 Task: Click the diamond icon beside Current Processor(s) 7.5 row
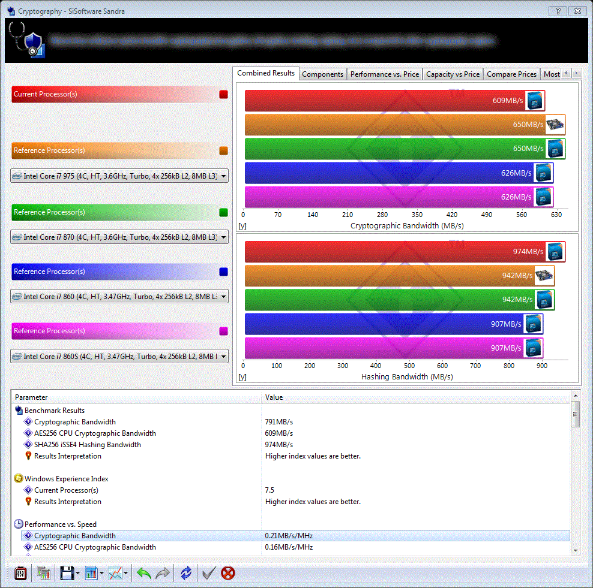[x=28, y=490]
